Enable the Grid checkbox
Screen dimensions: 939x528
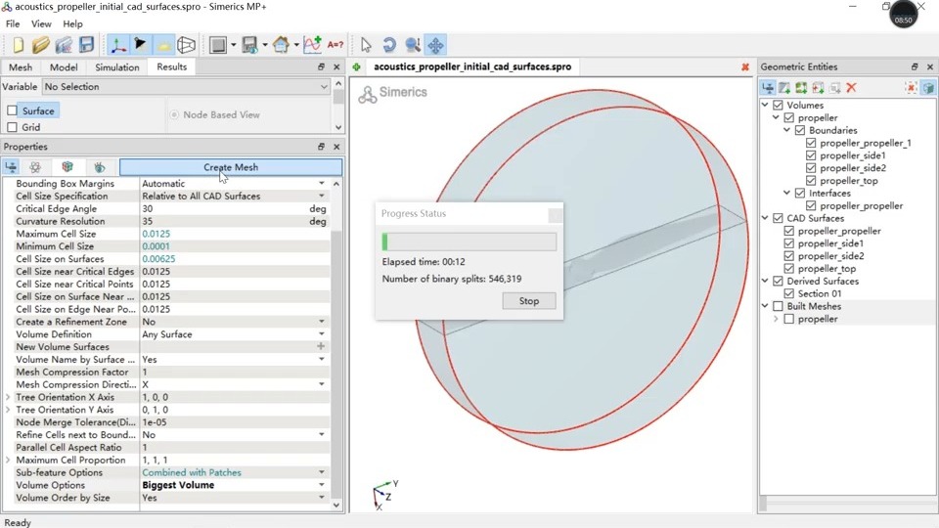pyautogui.click(x=12, y=127)
